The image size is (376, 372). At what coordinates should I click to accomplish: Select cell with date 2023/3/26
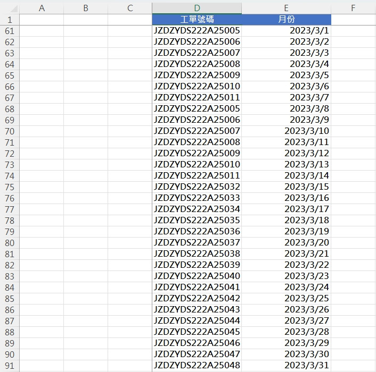pos(287,310)
